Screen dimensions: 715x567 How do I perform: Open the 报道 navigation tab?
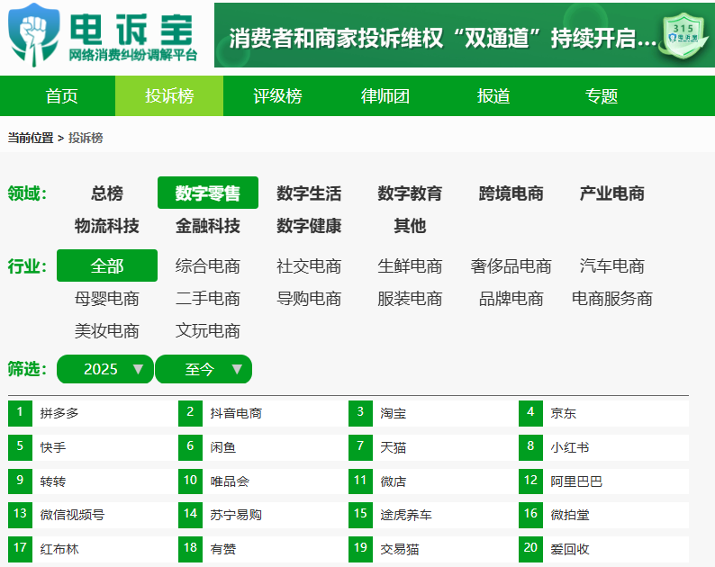pyautogui.click(x=493, y=95)
